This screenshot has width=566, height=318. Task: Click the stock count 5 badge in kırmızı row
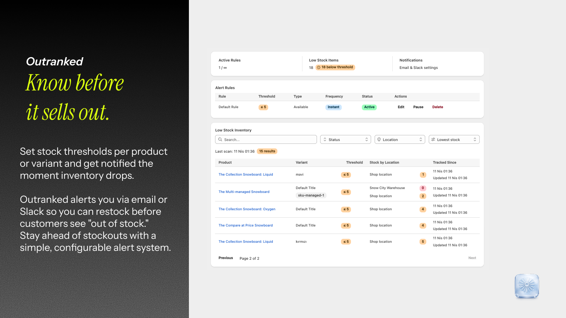423,242
